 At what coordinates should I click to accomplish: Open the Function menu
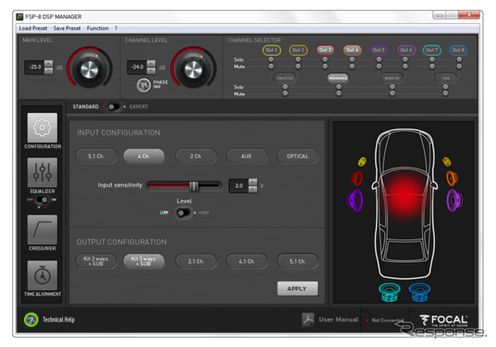click(98, 28)
